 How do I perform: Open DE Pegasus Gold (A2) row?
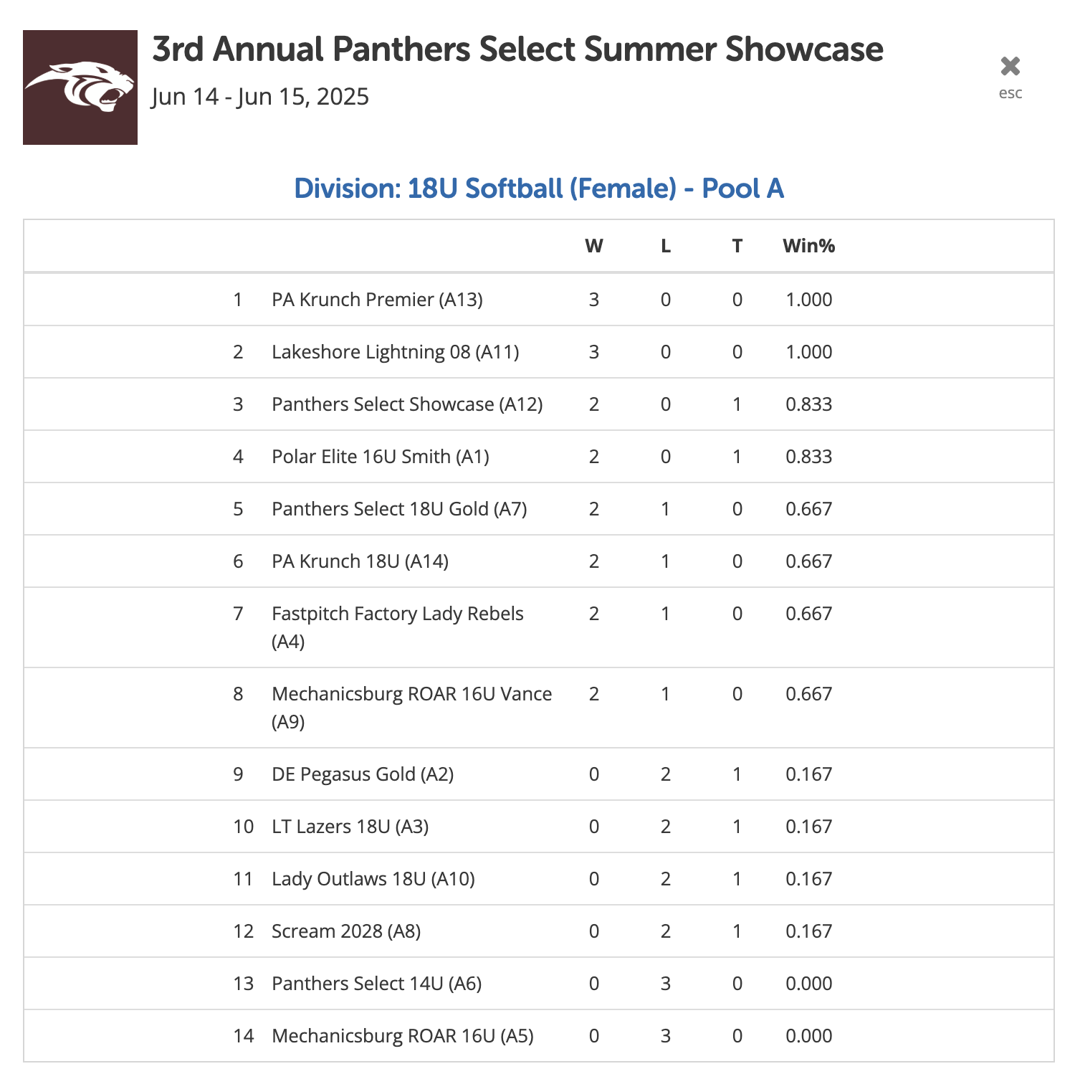[x=539, y=774]
